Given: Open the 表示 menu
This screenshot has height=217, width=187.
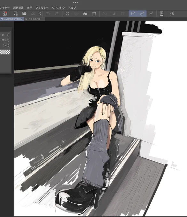Looking at the screenshot, I should tap(29, 8).
